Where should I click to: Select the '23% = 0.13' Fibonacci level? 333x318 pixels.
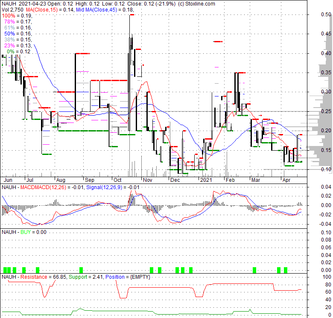pos(18,45)
